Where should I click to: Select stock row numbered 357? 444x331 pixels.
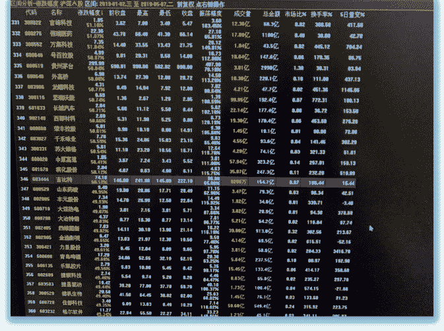coord(187,285)
